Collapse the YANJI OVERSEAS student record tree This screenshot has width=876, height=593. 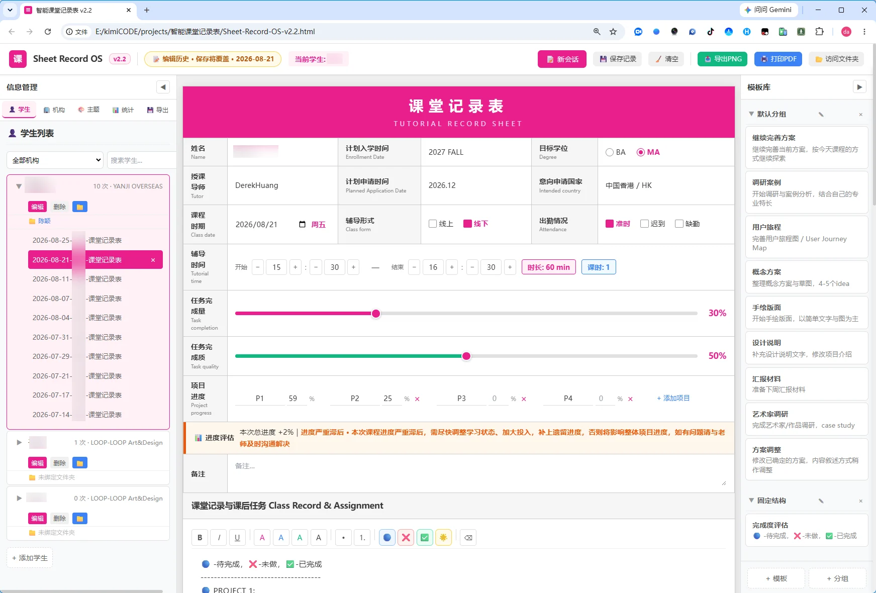click(x=19, y=186)
